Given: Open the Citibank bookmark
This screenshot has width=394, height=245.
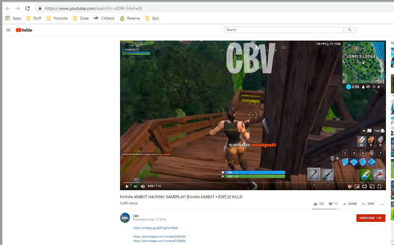Looking at the screenshot, I should pos(104,18).
